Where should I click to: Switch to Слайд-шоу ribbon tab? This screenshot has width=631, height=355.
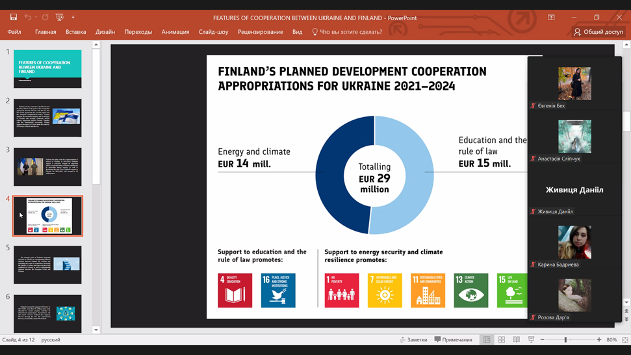tap(213, 32)
